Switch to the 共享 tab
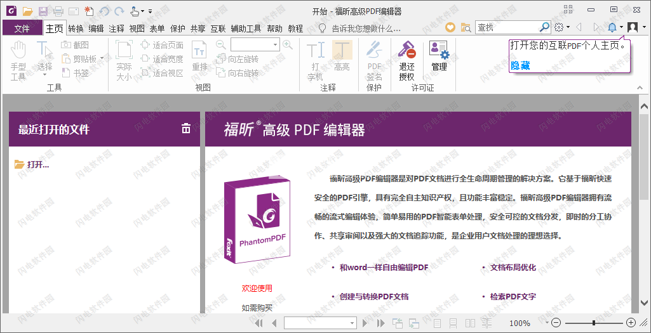651x333 pixels. click(x=198, y=28)
